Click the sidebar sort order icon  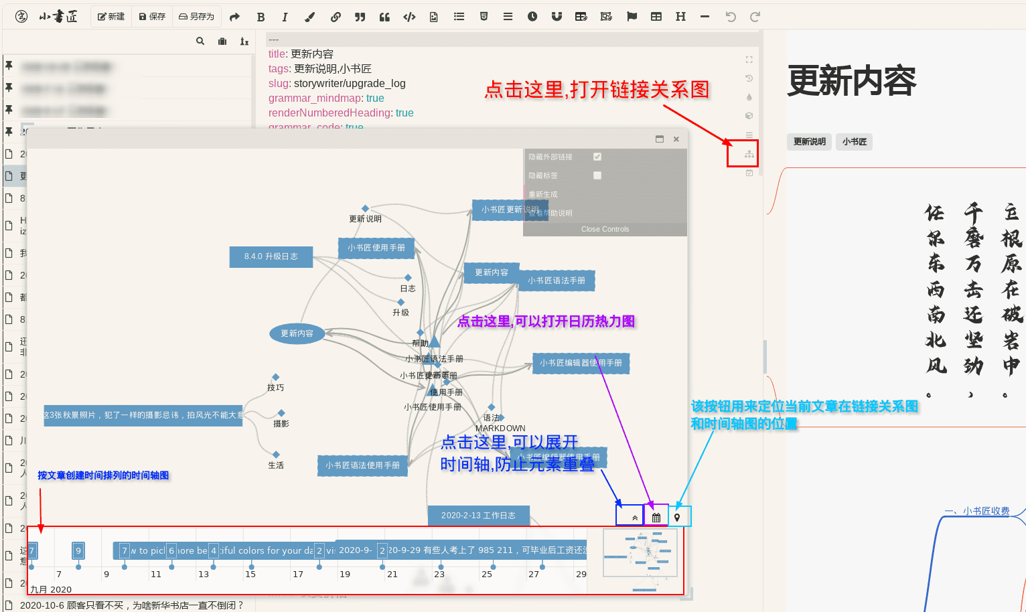click(244, 42)
